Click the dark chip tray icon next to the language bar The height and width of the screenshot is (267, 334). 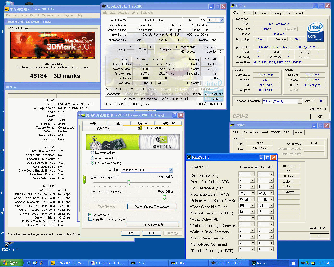click(303, 263)
